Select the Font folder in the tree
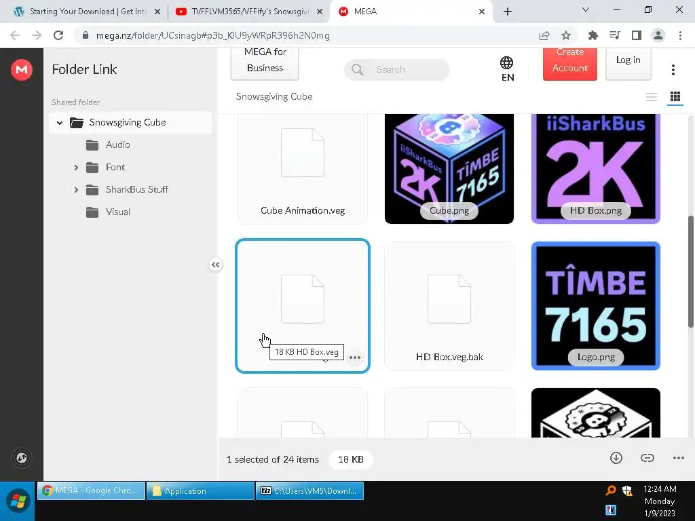 click(115, 167)
